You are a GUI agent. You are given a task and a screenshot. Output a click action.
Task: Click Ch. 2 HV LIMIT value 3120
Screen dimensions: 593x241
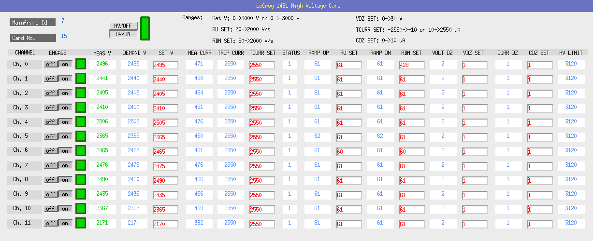[x=571, y=93]
